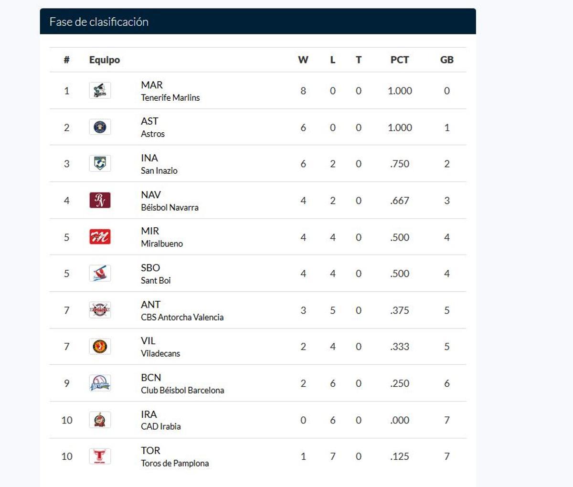The width and height of the screenshot is (573, 487).
Task: Select the Fase de clasificación header
Action: (97, 21)
